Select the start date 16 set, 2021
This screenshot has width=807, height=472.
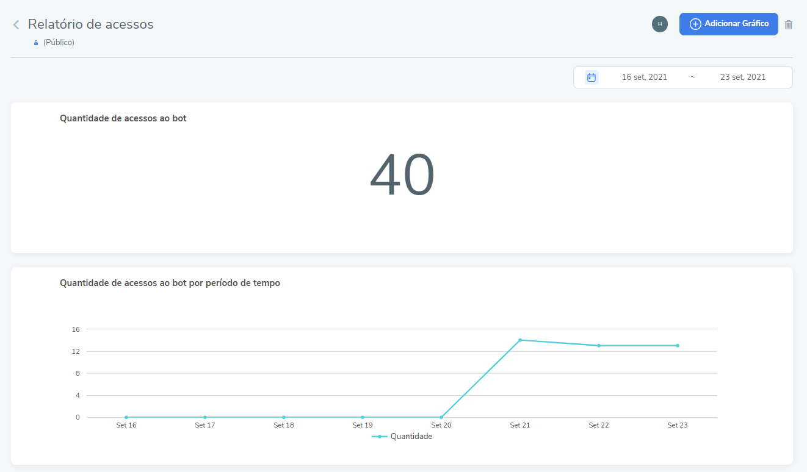pyautogui.click(x=644, y=77)
